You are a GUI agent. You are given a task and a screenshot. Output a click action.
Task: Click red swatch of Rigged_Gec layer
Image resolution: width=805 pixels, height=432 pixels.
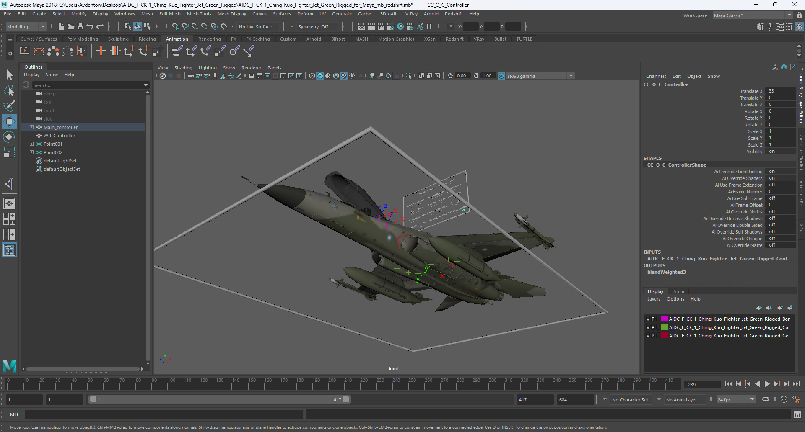[x=665, y=336]
